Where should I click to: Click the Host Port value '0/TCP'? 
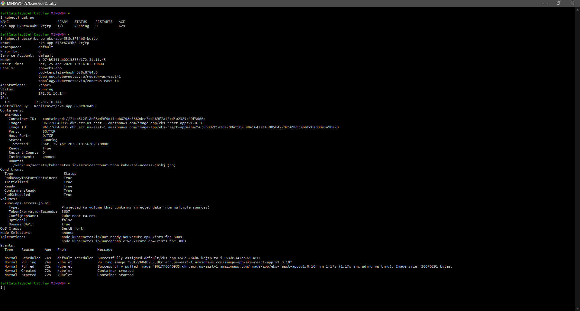pyautogui.click(x=48, y=136)
